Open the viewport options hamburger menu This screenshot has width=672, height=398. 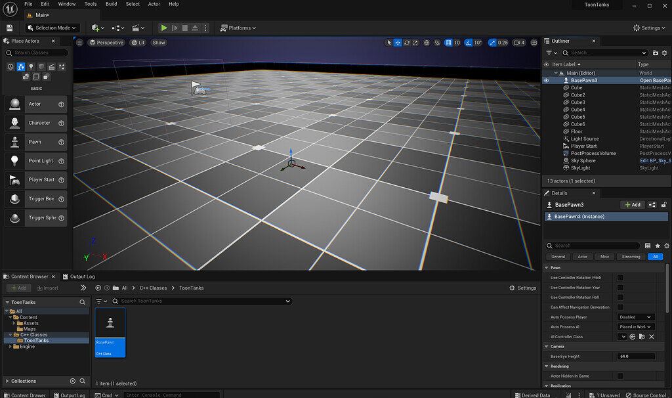[x=79, y=43]
